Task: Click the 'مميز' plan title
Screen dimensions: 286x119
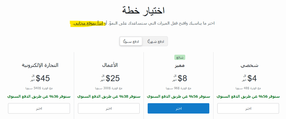Action: [x=179, y=66]
